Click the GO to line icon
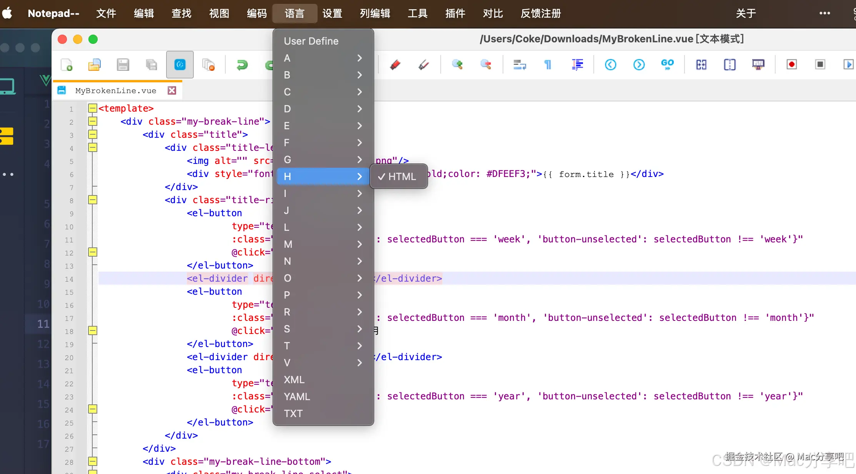Screen dimensions: 856x474 tap(667, 65)
